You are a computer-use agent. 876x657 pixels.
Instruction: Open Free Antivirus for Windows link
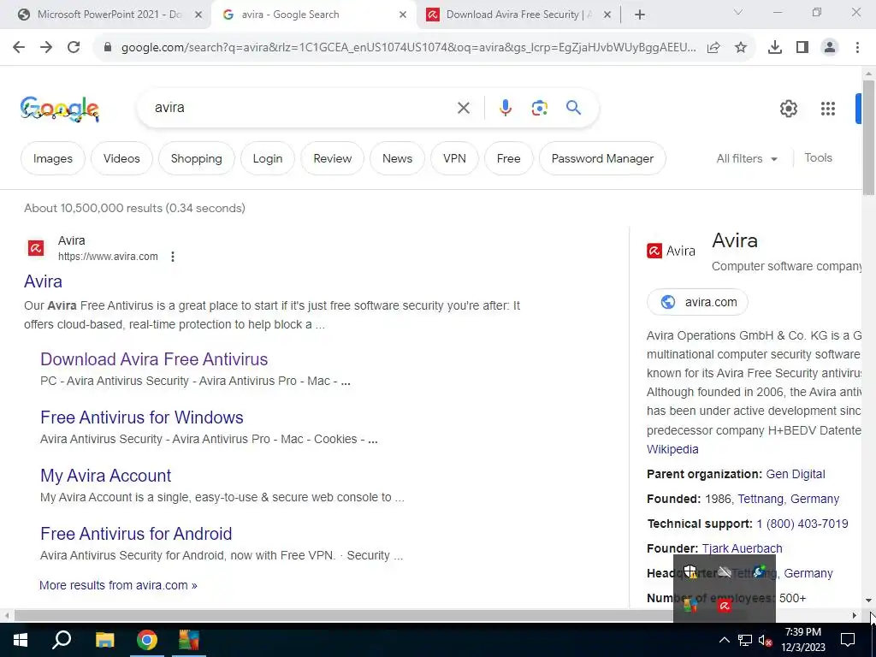pos(142,417)
